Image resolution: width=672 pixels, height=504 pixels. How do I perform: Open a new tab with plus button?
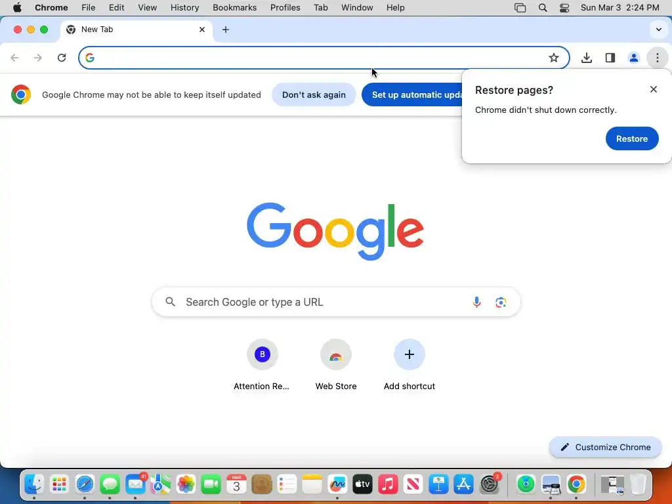click(226, 30)
